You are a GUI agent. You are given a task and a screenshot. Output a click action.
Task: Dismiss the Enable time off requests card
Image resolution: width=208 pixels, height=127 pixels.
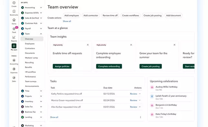point(88,45)
